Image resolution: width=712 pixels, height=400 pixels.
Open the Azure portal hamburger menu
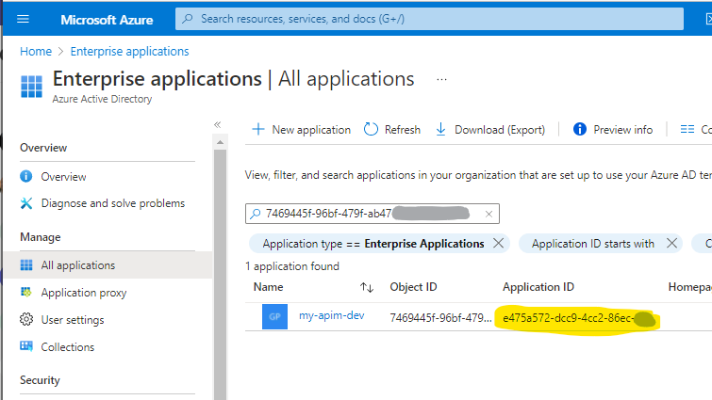23,19
